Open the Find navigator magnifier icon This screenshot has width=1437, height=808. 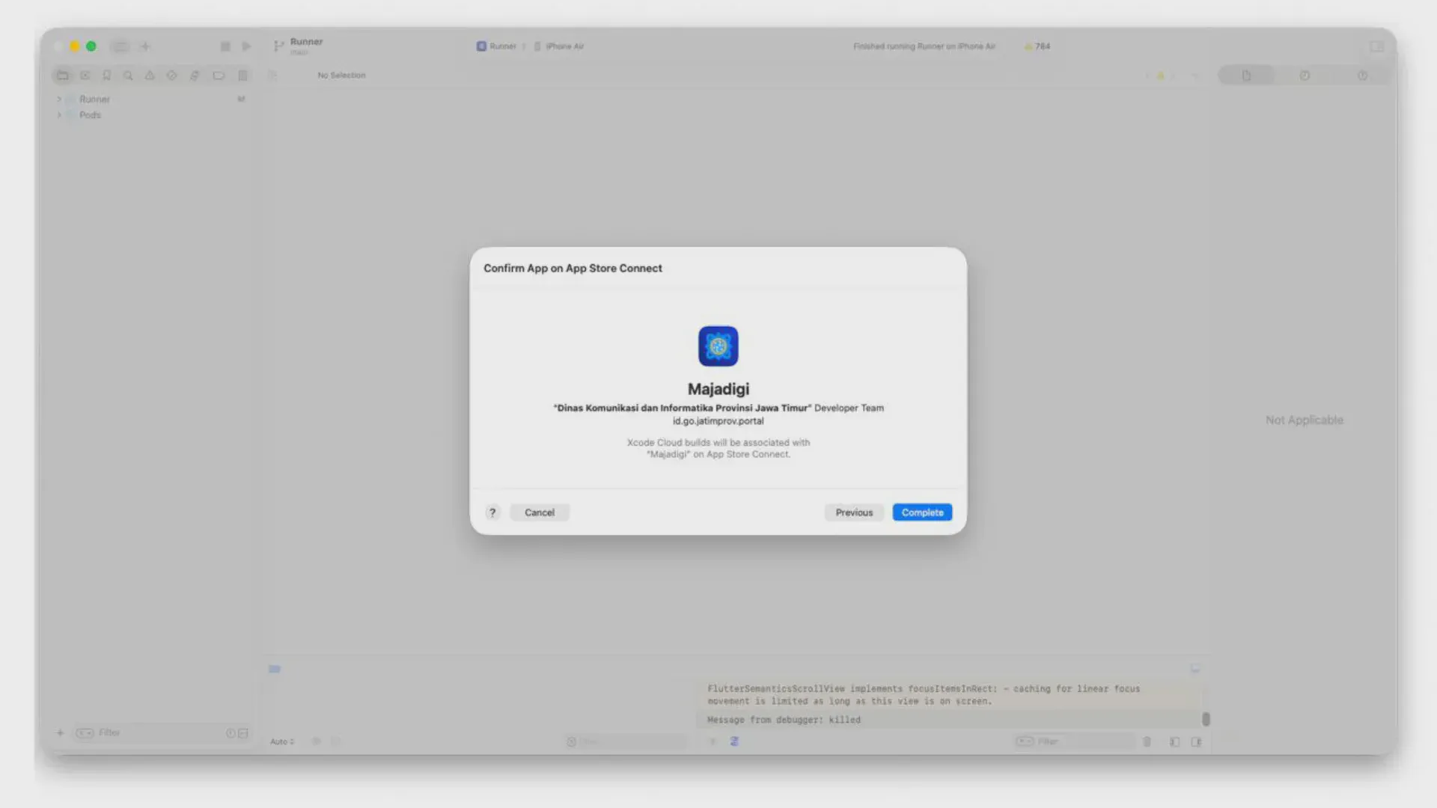click(128, 76)
